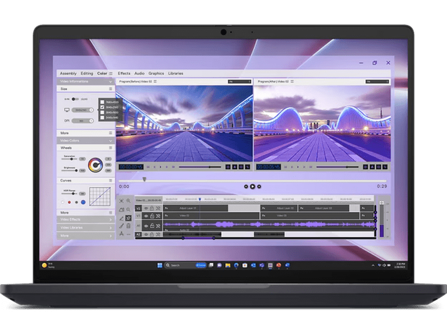
Task: Check the 7680x4320 resolution checkbox
Action: 102,102
